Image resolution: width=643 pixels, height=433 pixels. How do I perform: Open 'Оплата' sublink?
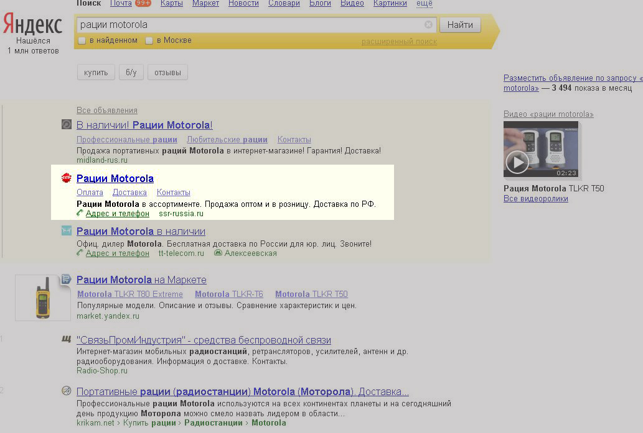[x=90, y=193]
